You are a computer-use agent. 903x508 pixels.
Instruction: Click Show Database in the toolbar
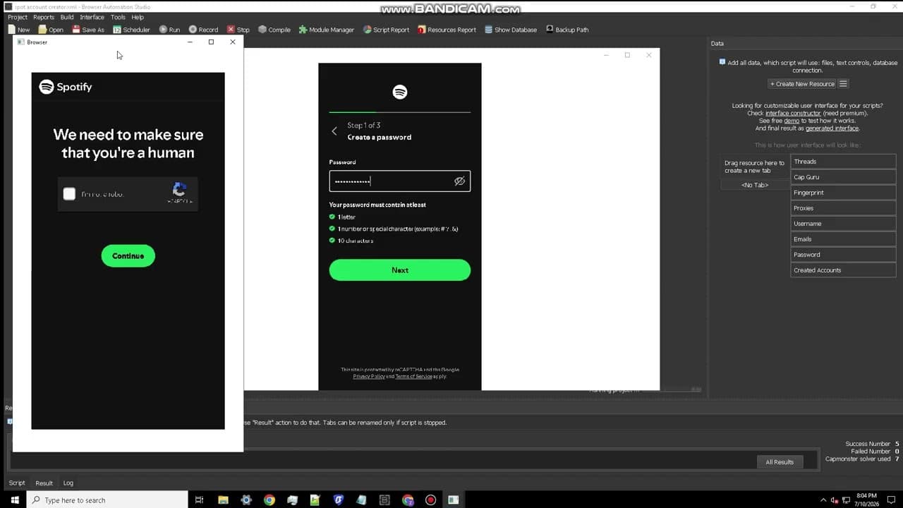coord(511,30)
